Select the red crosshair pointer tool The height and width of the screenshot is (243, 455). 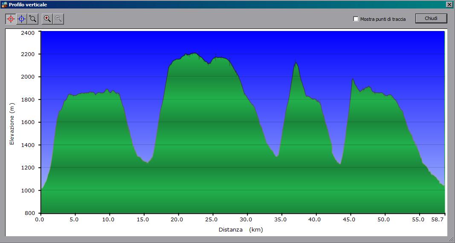click(11, 19)
